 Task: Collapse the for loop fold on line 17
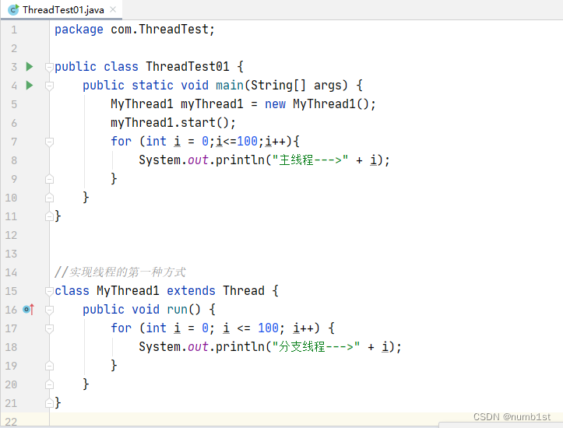coord(49,328)
